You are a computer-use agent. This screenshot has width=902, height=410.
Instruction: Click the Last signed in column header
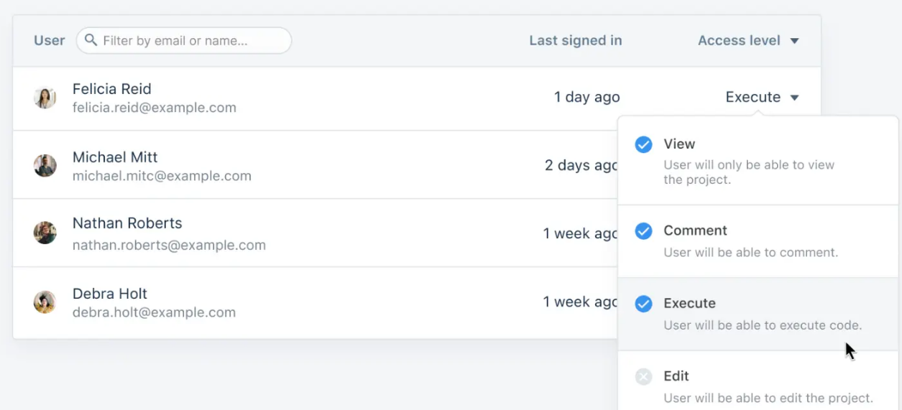[575, 41]
